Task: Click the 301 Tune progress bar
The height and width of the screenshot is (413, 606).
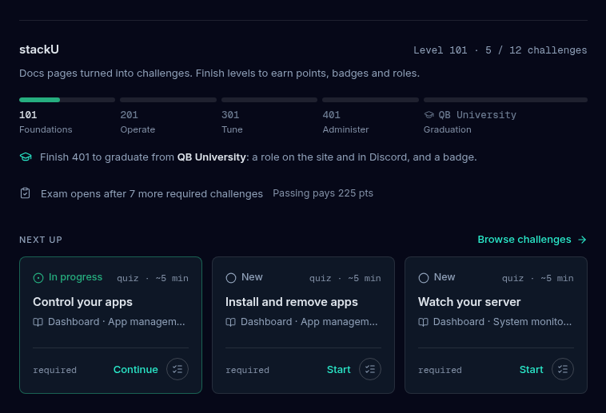Action: click(x=269, y=100)
